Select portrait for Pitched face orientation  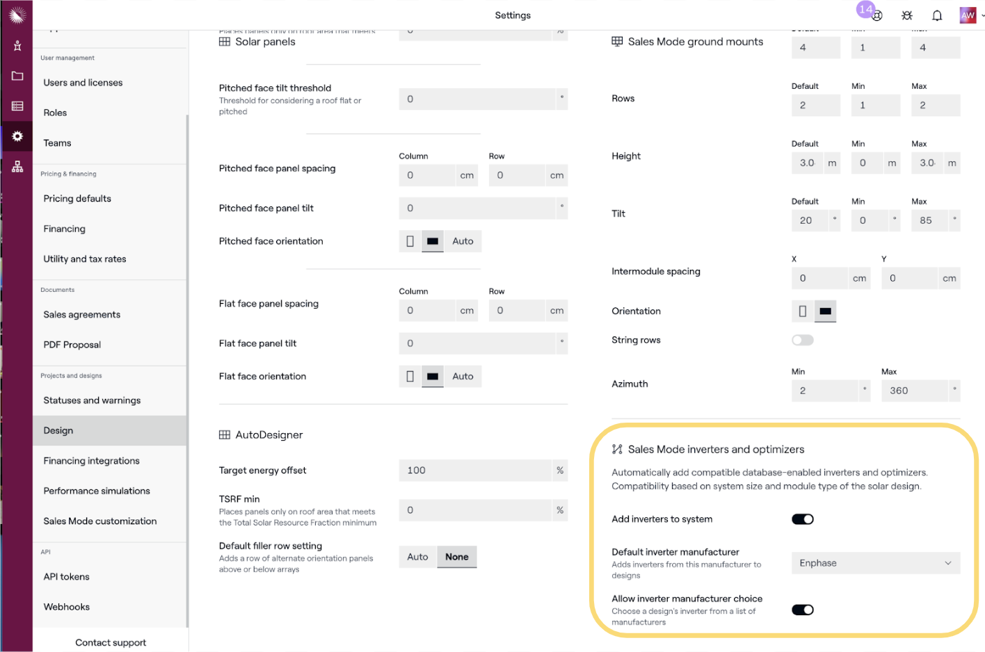(410, 241)
